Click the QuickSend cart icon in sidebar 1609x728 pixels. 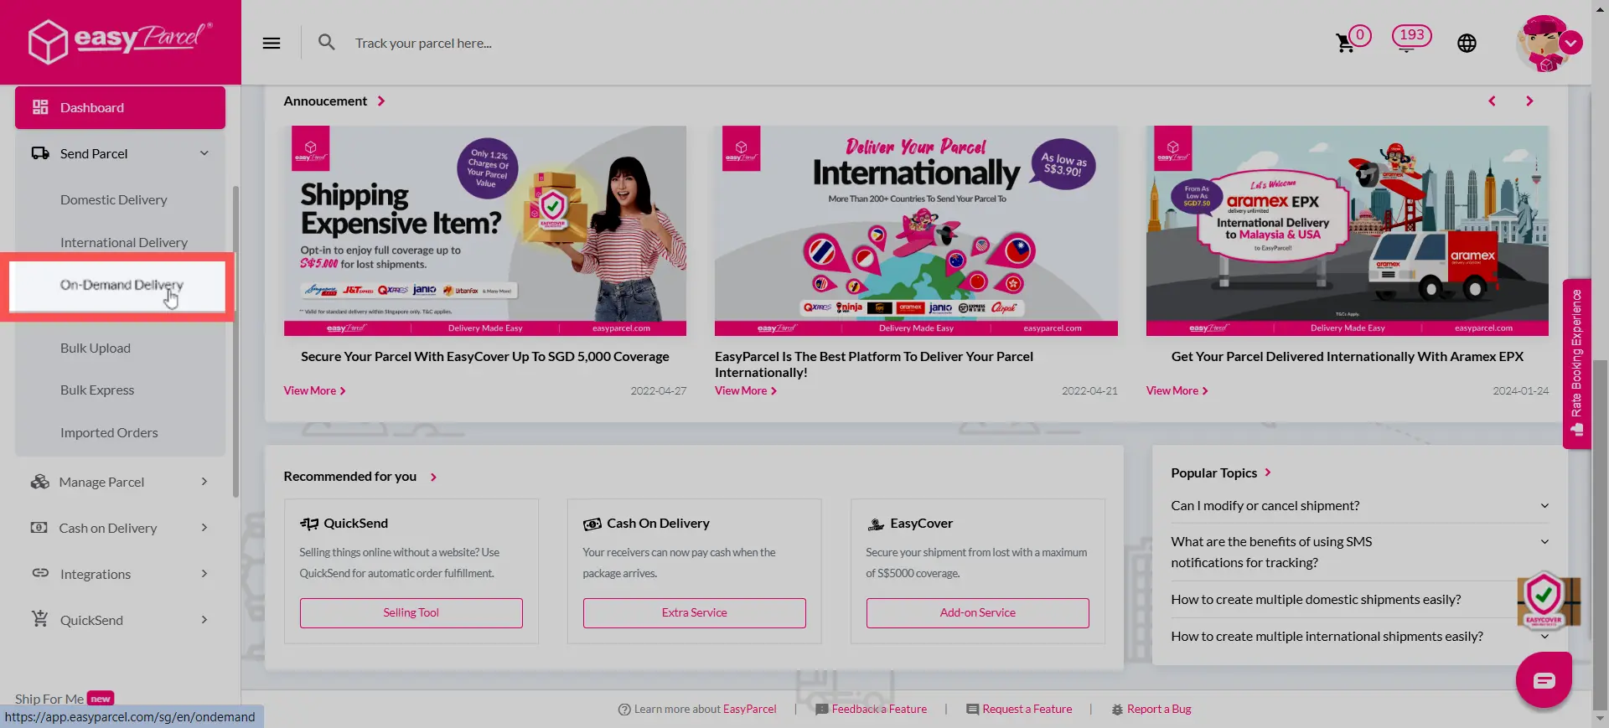click(39, 619)
